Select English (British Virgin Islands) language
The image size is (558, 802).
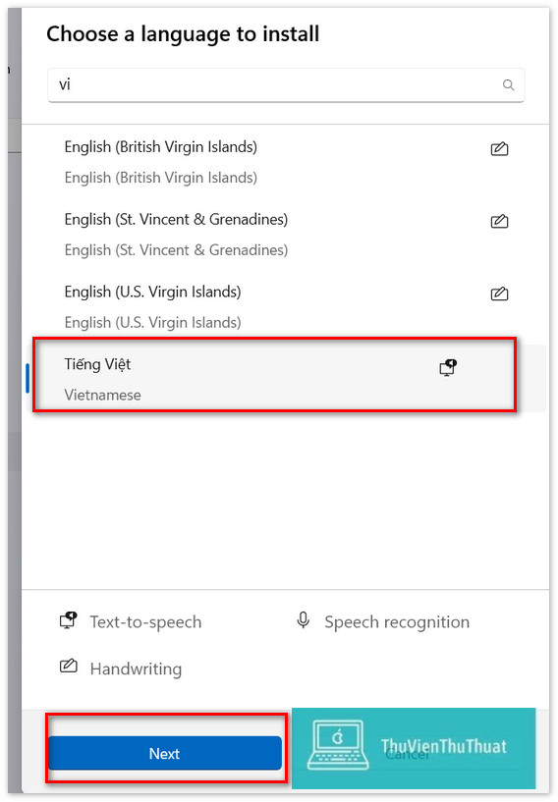(x=286, y=162)
